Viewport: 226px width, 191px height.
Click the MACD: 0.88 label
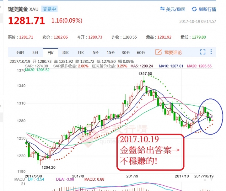(94, 179)
